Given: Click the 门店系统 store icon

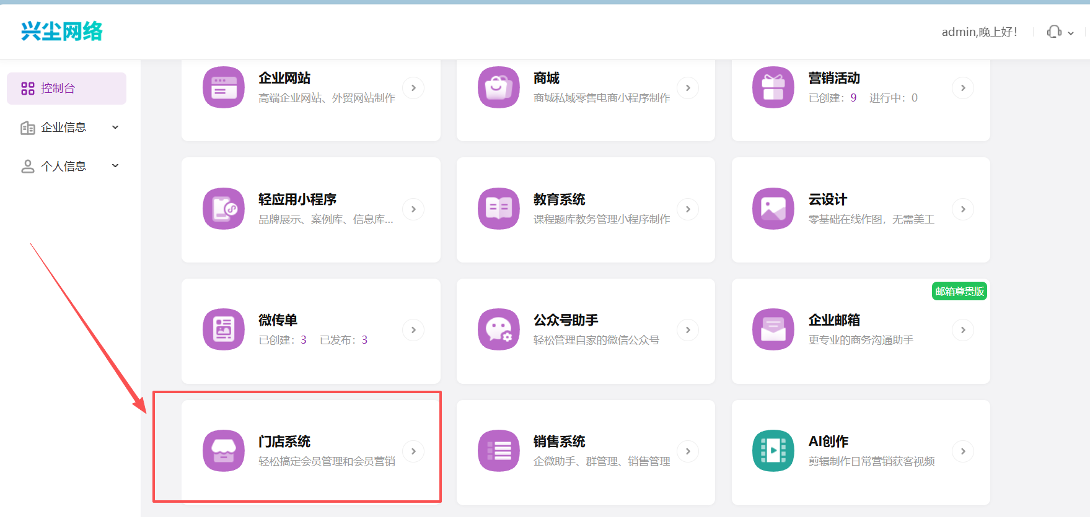Looking at the screenshot, I should point(224,451).
